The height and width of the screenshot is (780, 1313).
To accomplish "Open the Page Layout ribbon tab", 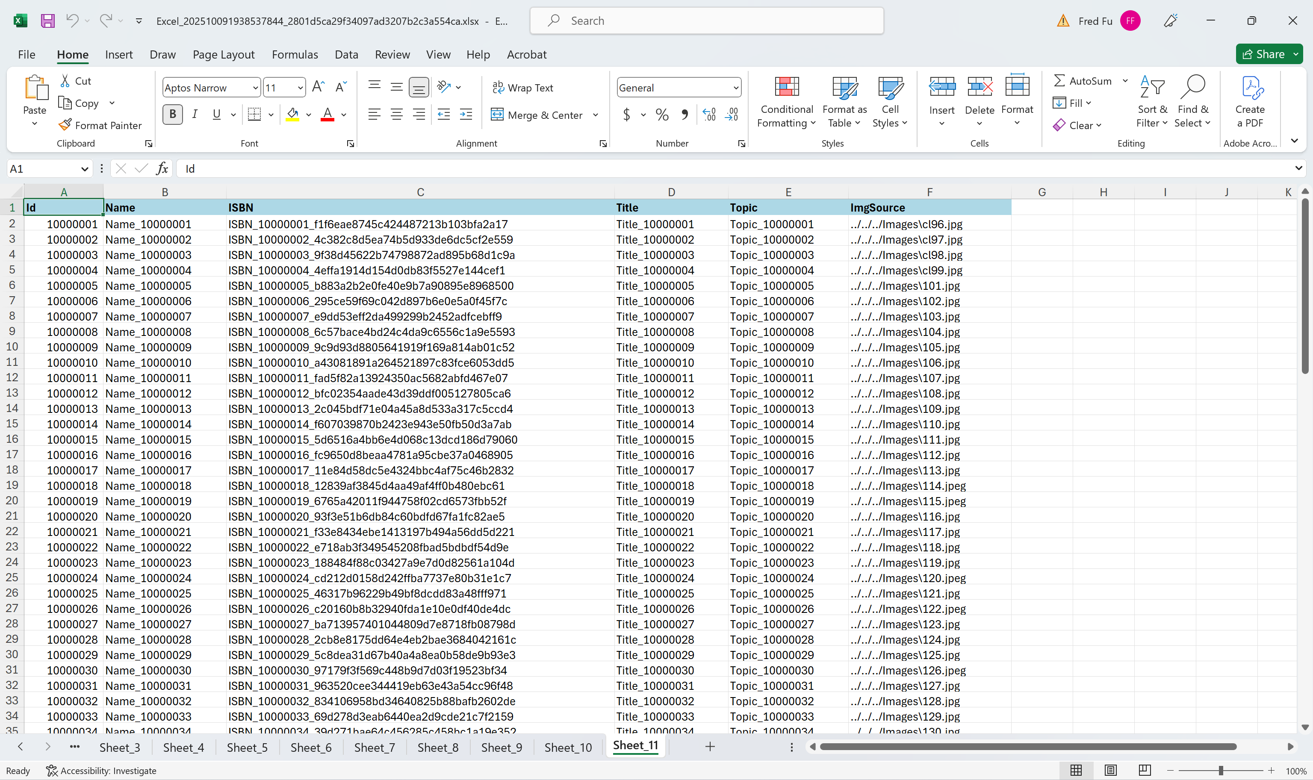I will [223, 54].
